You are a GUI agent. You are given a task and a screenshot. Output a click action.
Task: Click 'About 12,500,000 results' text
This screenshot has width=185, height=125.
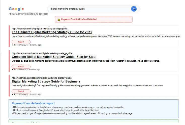(x=28, y=14)
